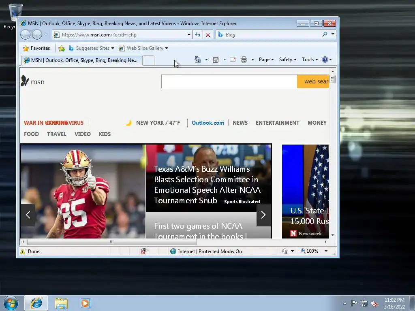The width and height of the screenshot is (415, 311).
Task: Click the horizontal scrollbar thumb
Action: coord(112,242)
